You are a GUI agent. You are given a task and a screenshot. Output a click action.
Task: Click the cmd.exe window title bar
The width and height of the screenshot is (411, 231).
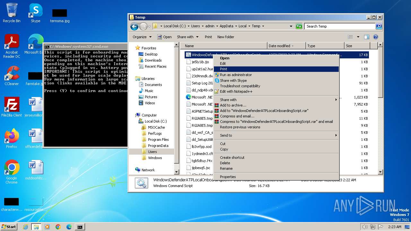point(85,47)
